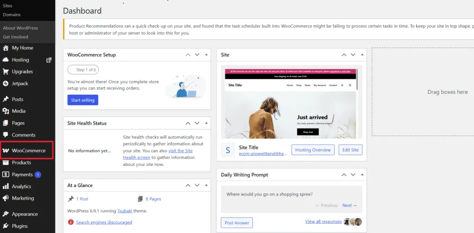This screenshot has height=233, width=474.
Task: Open Get Involved menu item
Action: pyautogui.click(x=15, y=37)
